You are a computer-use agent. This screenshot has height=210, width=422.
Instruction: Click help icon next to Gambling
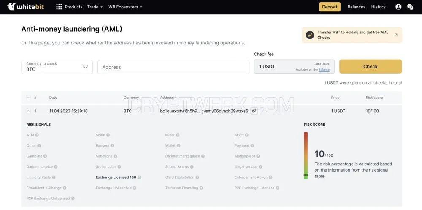tap(45, 156)
